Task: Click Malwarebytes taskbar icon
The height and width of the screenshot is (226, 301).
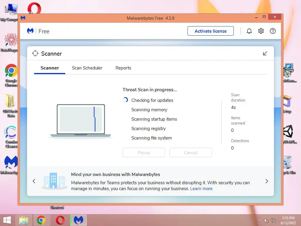Action: [x=78, y=220]
